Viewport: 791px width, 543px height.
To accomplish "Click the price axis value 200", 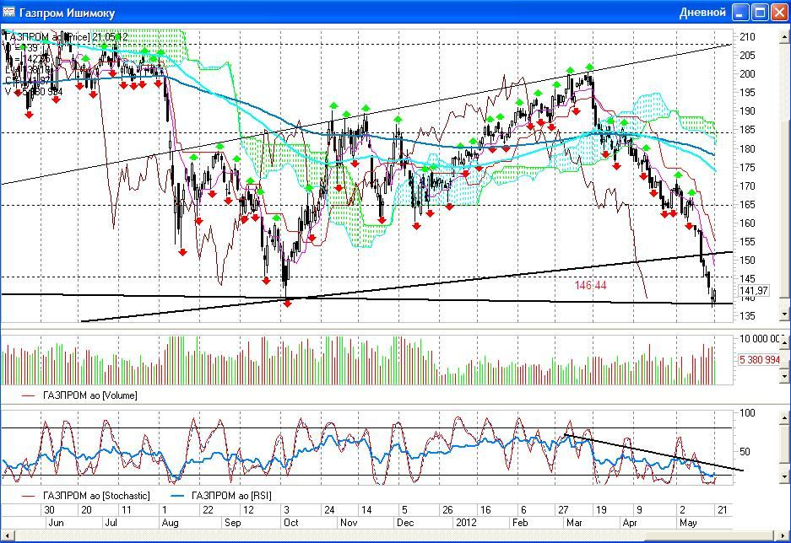I will pyautogui.click(x=747, y=74).
